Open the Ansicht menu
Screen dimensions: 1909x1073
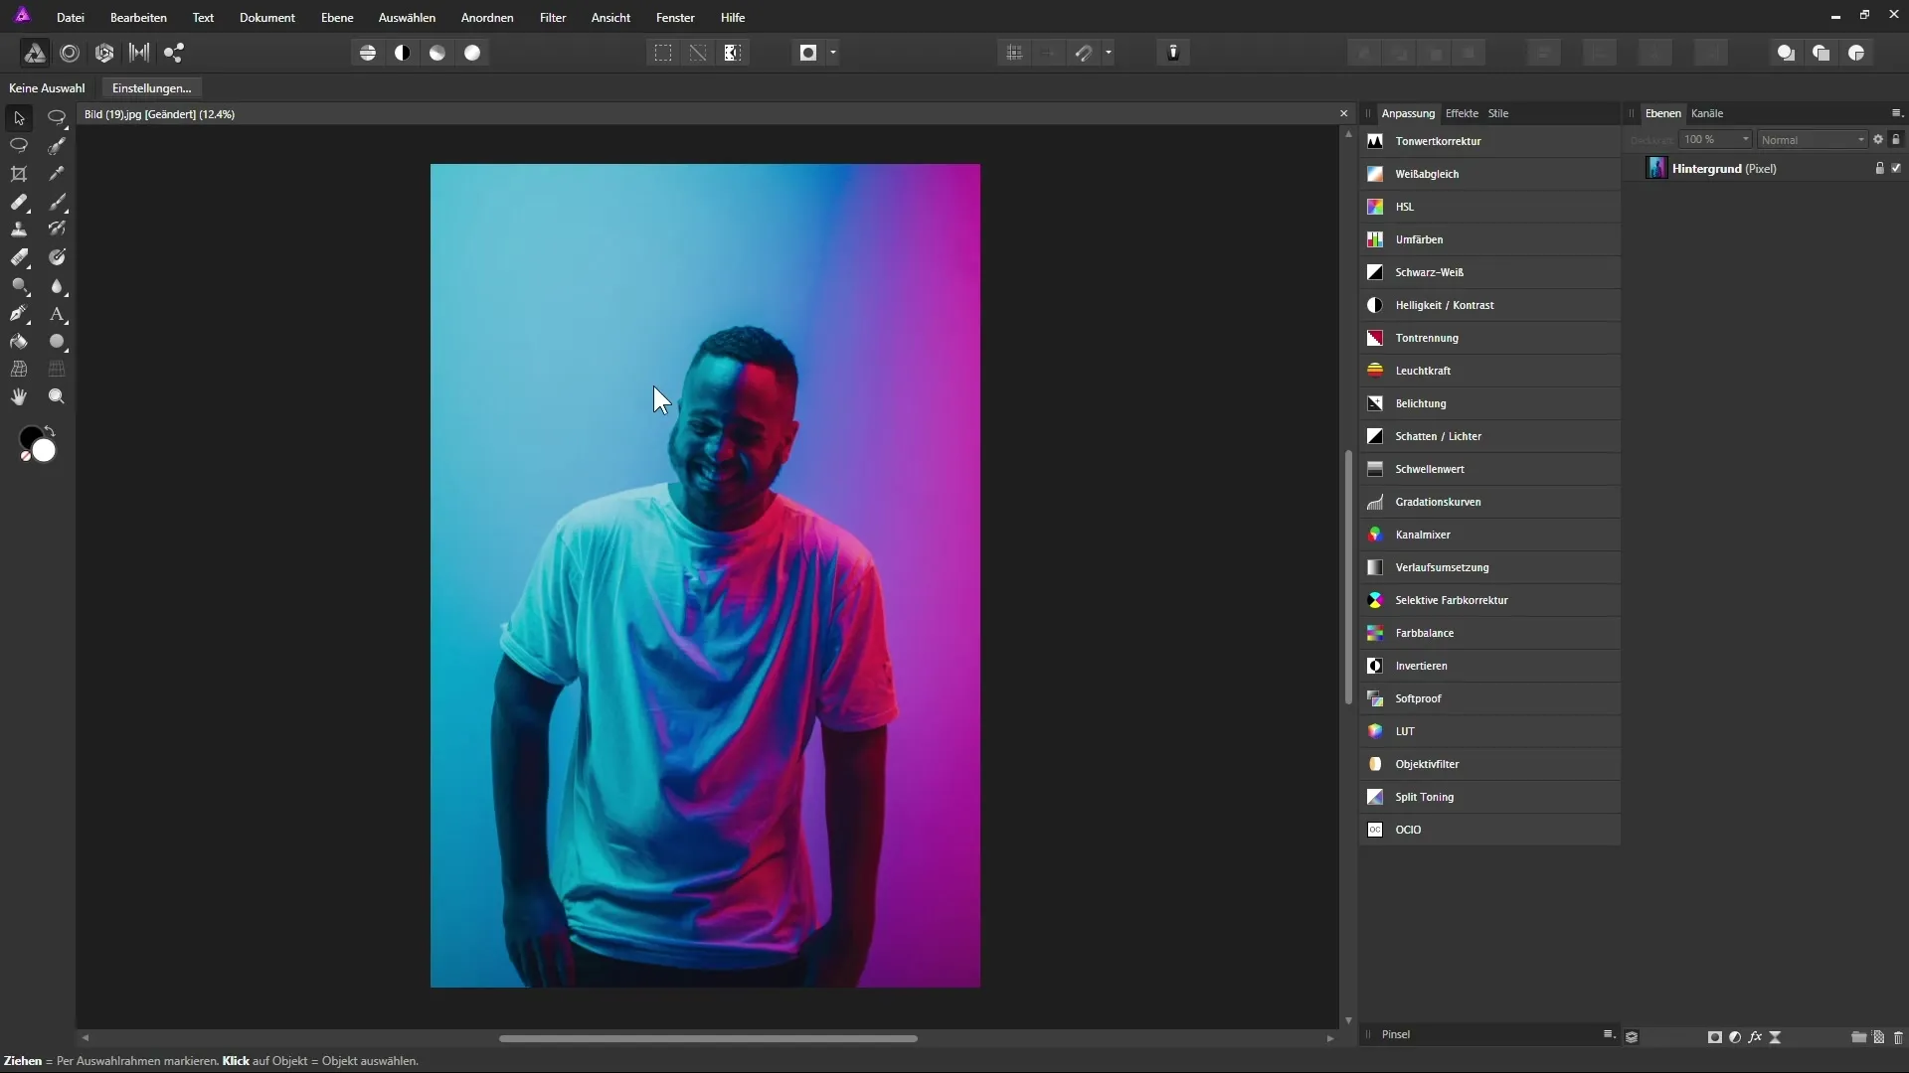point(610,18)
